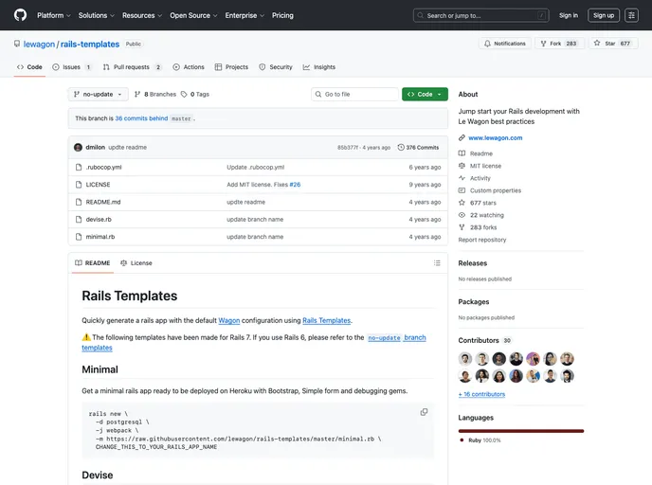This screenshot has width=652, height=485.
Task: Open the www.lewagon.com link
Action: [x=495, y=138]
